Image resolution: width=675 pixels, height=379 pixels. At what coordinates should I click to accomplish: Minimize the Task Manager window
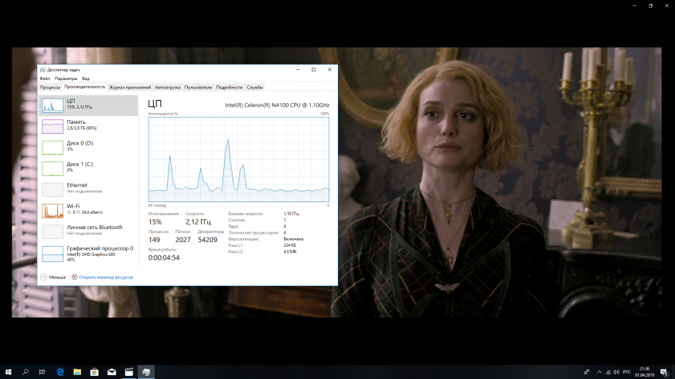point(297,69)
